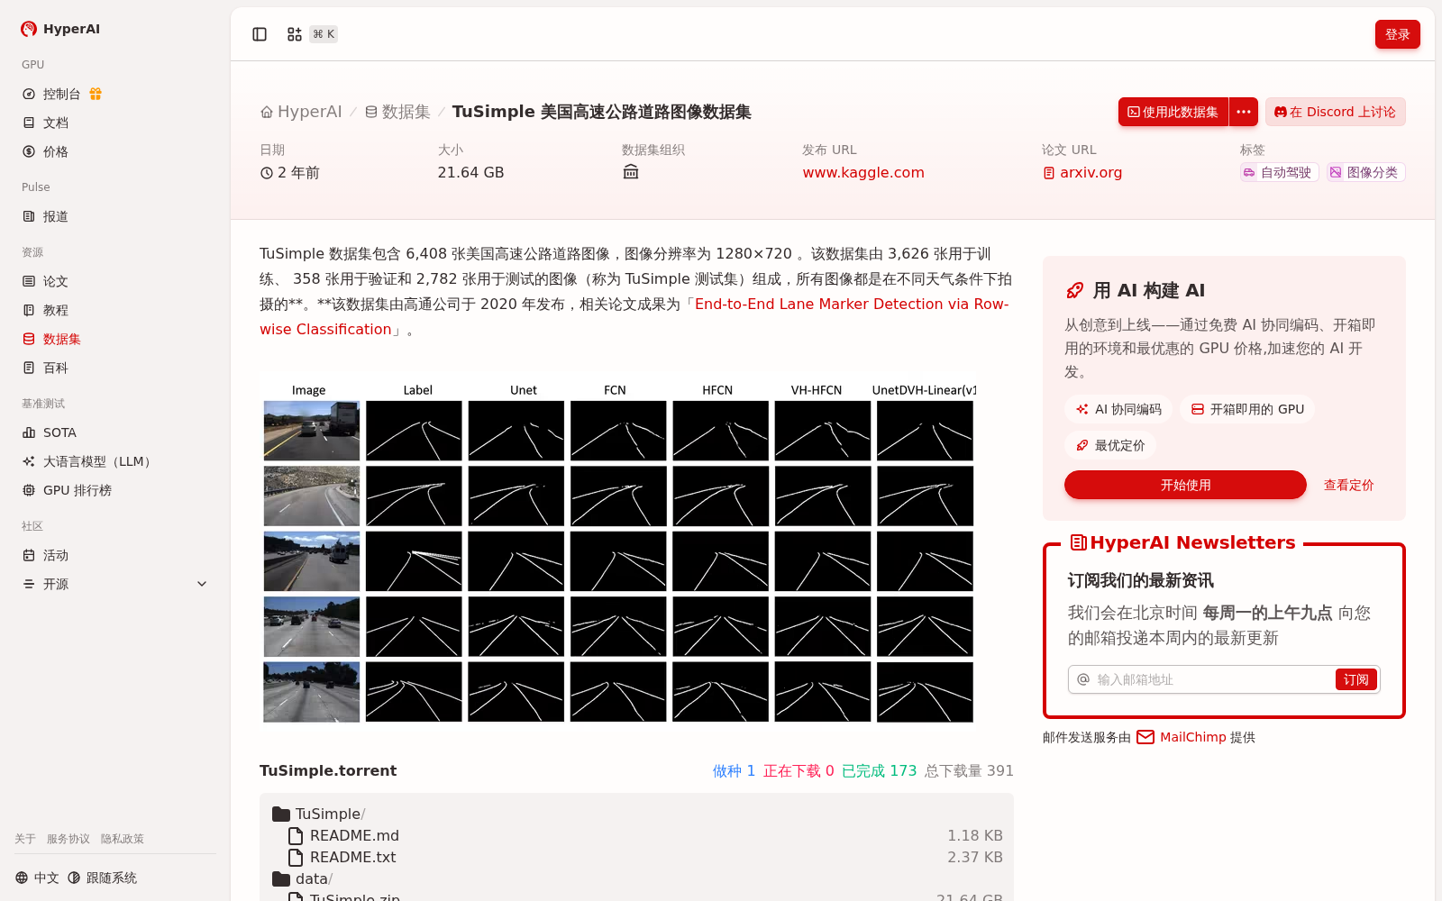Image resolution: width=1442 pixels, height=901 pixels.
Task: Change theme via 跟随系统 selector
Action: click(103, 878)
